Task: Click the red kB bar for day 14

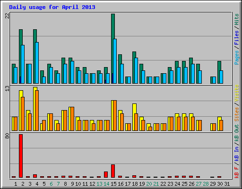Action: [106, 174]
